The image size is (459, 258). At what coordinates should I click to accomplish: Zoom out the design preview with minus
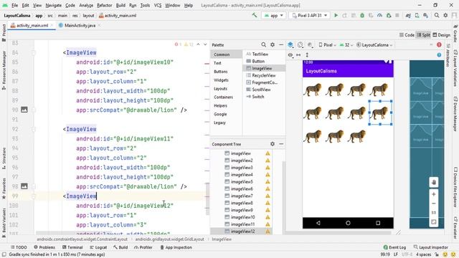tap(434, 204)
